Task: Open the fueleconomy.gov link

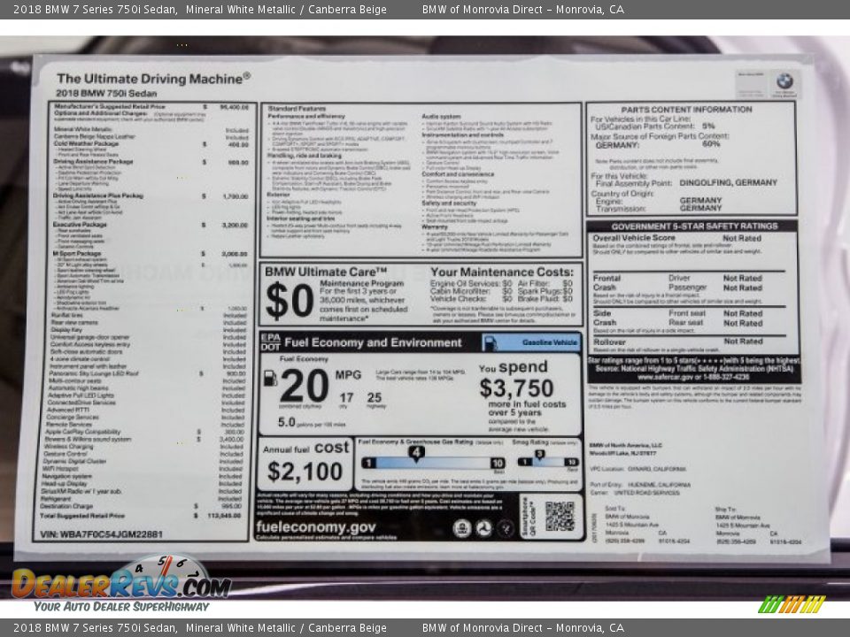Action: 314,528
